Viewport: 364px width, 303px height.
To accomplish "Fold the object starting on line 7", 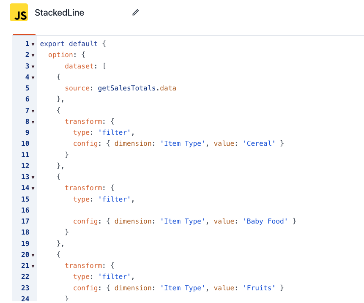I will pos(33,111).
